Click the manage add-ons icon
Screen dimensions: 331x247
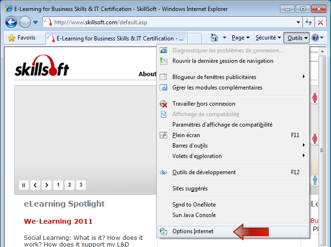coord(163,88)
